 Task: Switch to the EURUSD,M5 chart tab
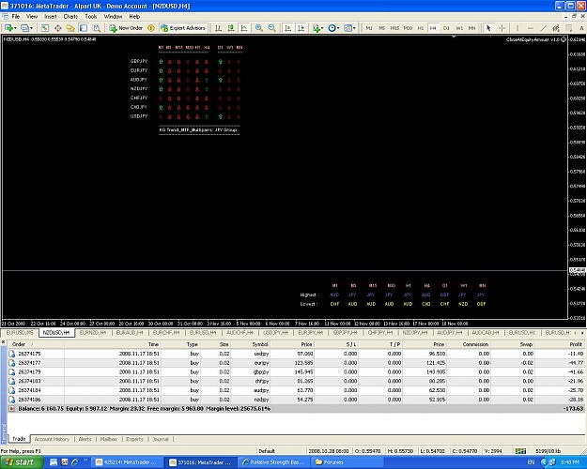pyautogui.click(x=20, y=332)
